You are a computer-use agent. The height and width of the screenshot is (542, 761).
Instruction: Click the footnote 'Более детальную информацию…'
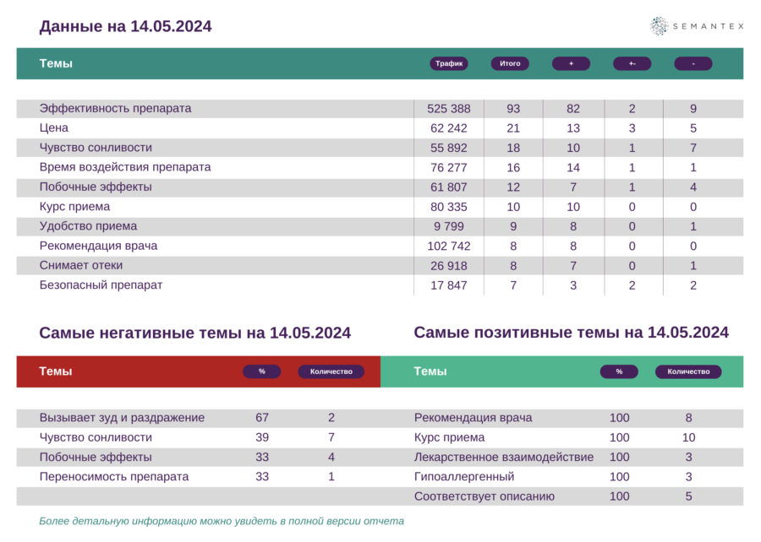click(x=222, y=521)
